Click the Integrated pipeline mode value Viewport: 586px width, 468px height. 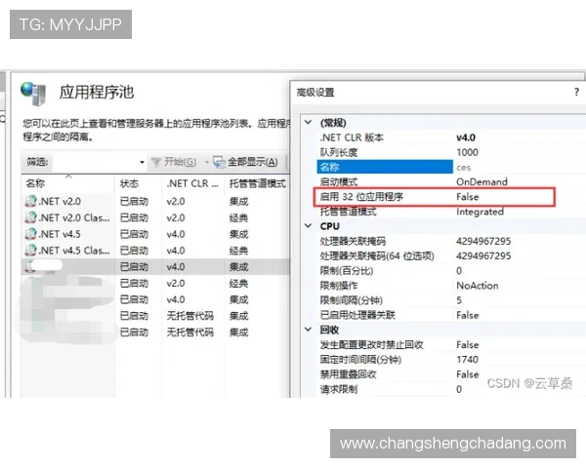point(480,212)
